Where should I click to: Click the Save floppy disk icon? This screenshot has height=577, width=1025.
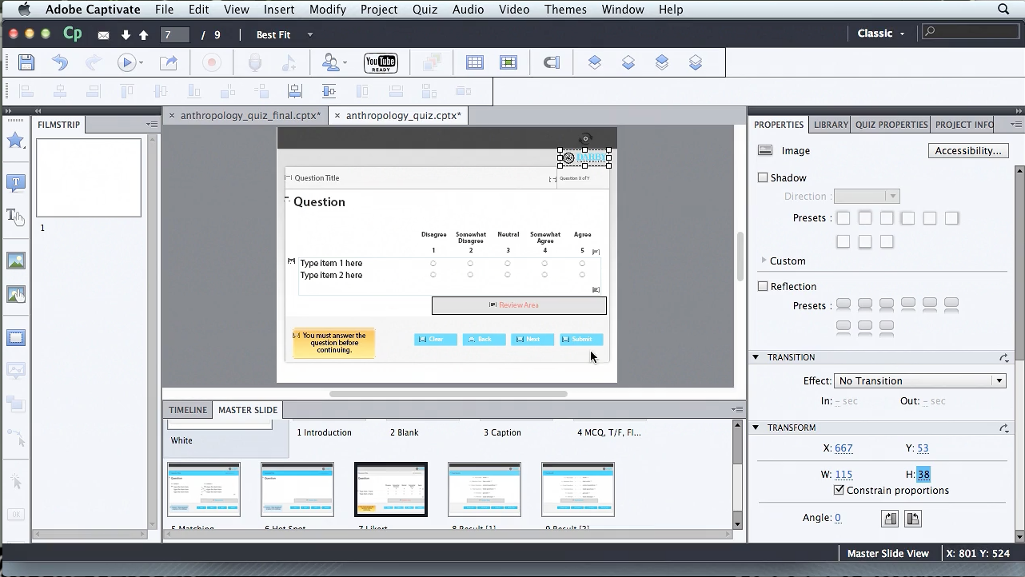(x=26, y=62)
